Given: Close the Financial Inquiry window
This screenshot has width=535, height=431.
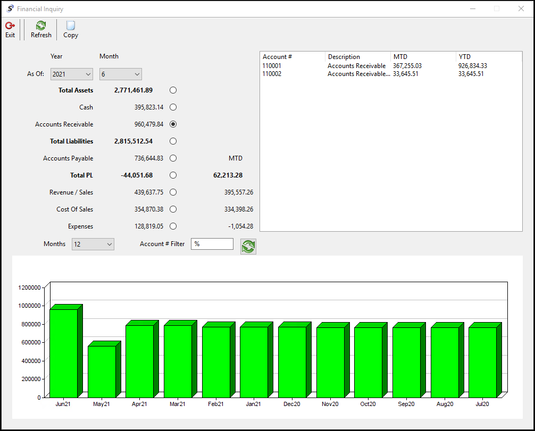Looking at the screenshot, I should (521, 9).
